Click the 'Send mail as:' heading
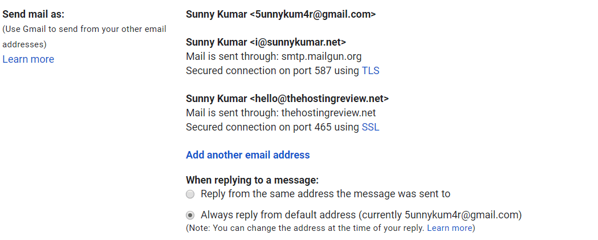The height and width of the screenshot is (240, 598). (x=34, y=14)
